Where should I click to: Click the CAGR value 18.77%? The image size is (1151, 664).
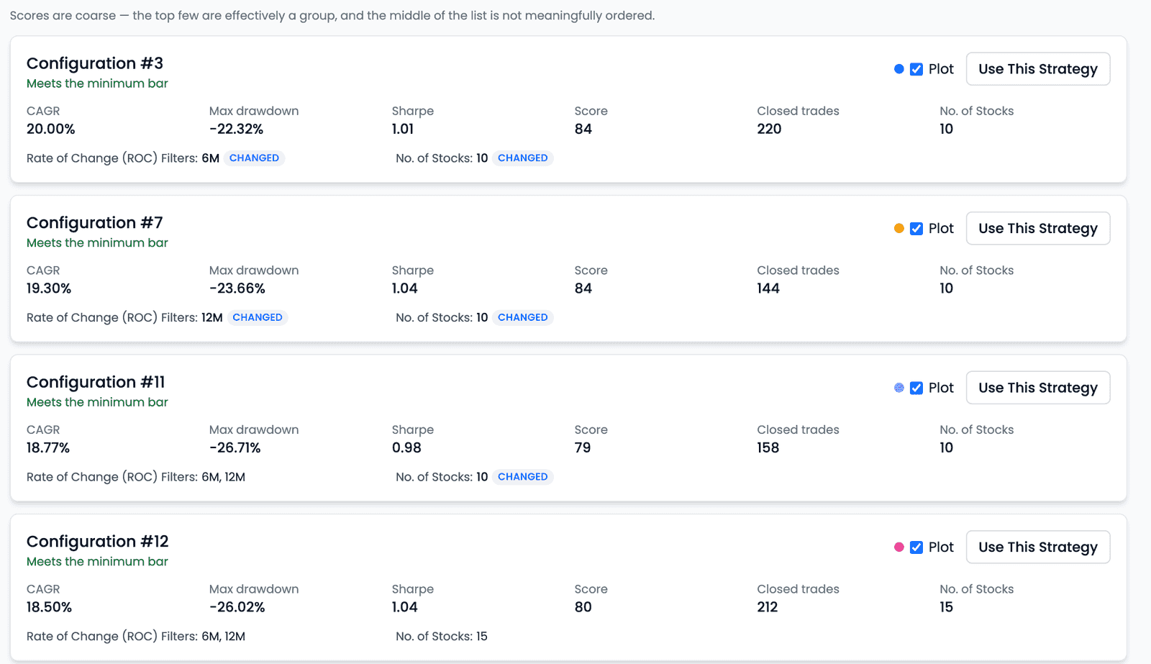[x=48, y=447]
